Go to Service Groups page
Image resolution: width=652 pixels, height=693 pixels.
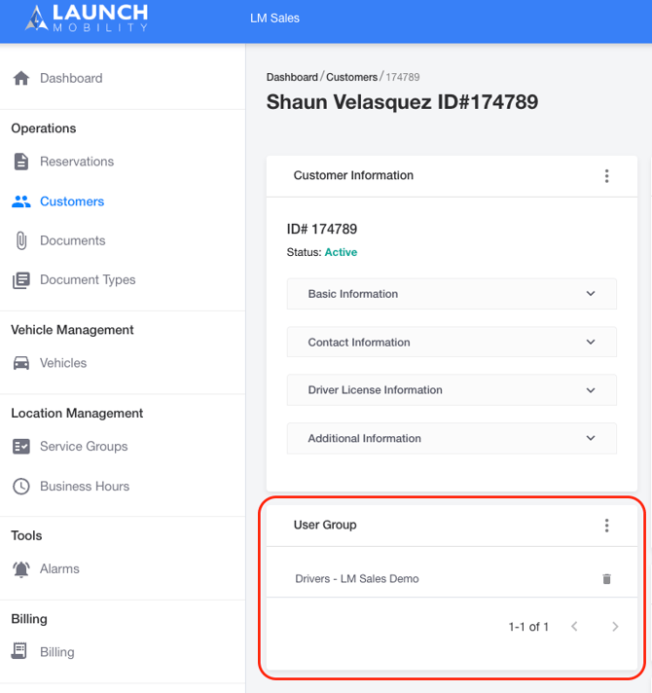point(84,447)
